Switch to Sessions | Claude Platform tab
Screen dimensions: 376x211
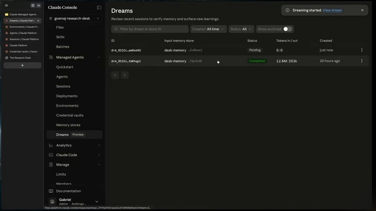(22, 39)
